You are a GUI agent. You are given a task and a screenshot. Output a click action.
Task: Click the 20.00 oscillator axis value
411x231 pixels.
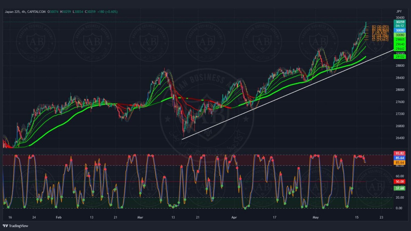[400, 198]
